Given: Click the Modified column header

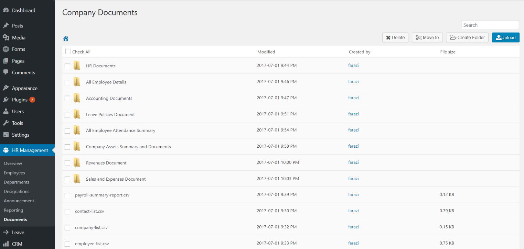Looking at the screenshot, I should click(x=266, y=52).
